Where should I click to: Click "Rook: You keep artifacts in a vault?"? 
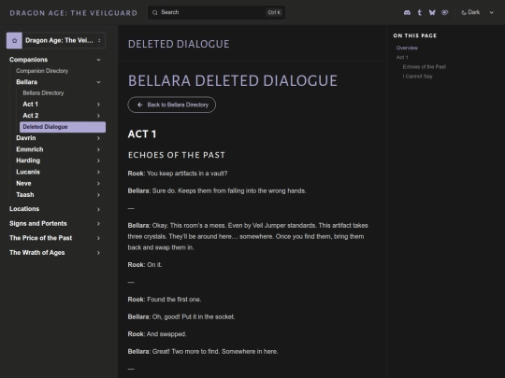pos(178,174)
